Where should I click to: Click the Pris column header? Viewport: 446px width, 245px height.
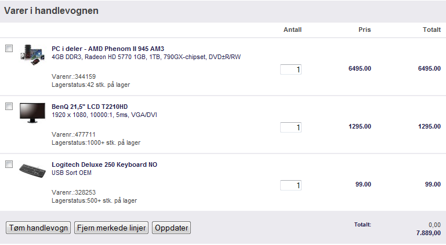[x=365, y=30]
